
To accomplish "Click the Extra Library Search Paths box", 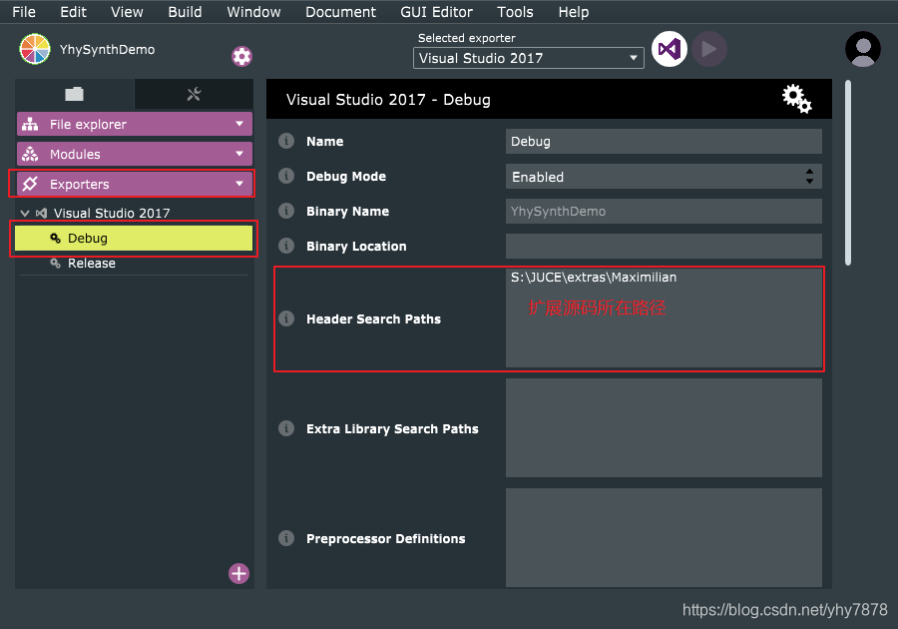I will coord(664,428).
